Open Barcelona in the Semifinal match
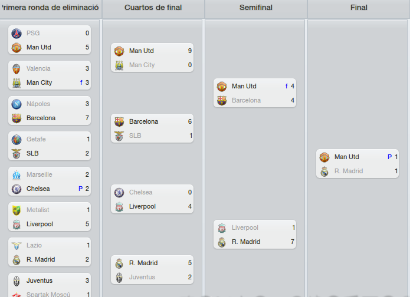Screen dimensions: 410x297 [x=247, y=100]
